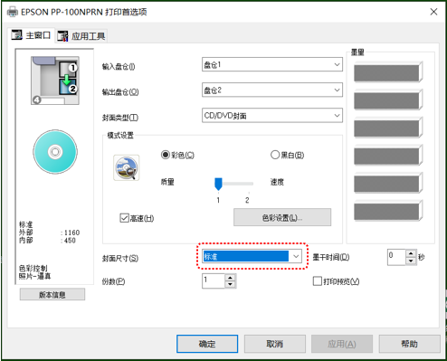Screen dimensions: 447x361
Task: Click the quality/speed slider thumb
Action: click(x=218, y=184)
